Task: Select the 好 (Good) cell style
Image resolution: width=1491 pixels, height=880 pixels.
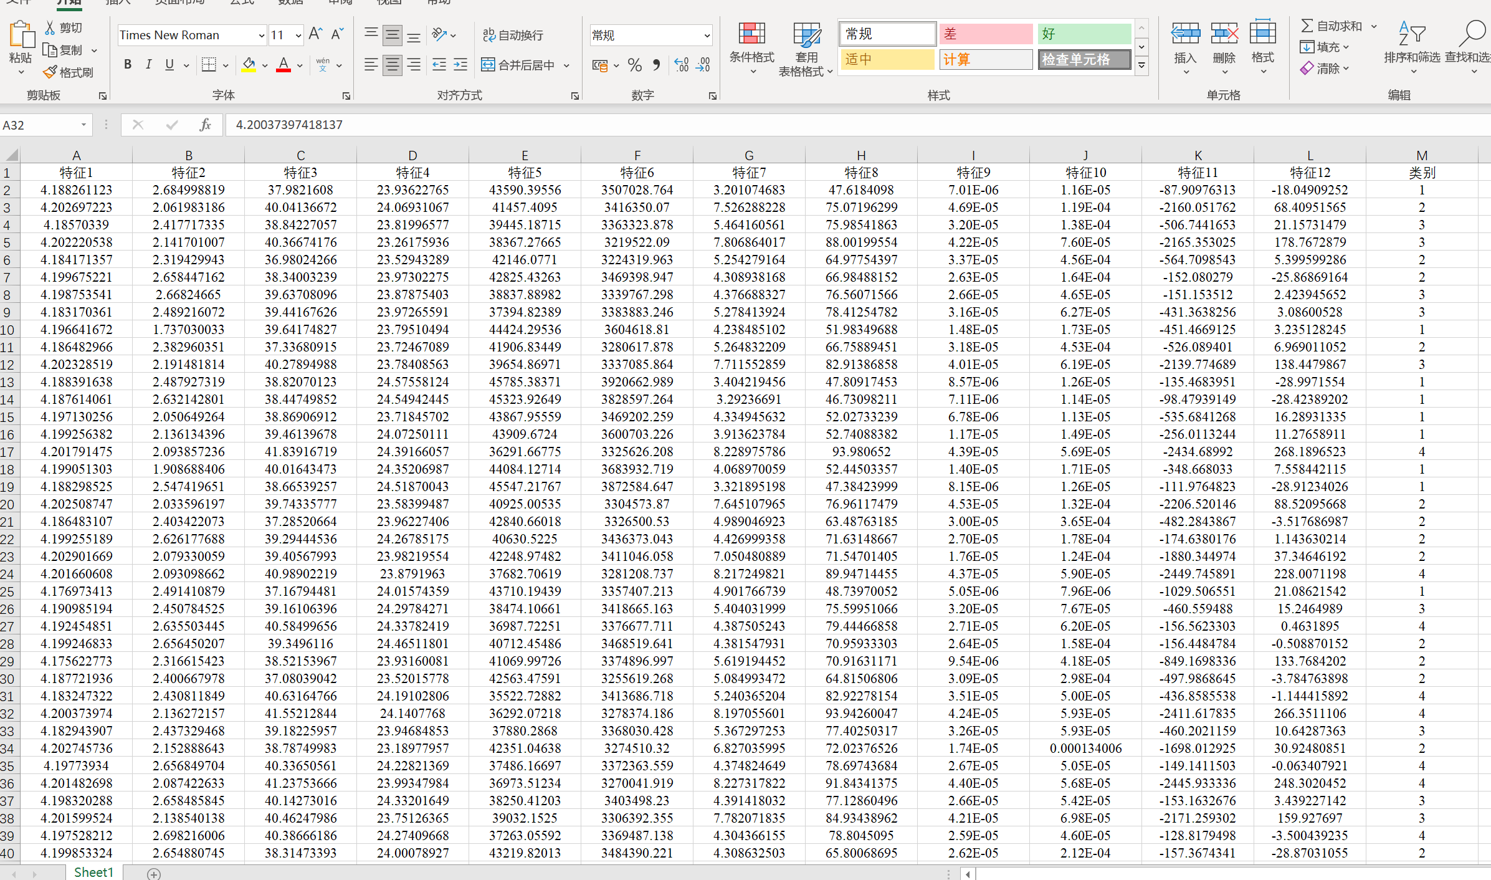Action: 1084,34
